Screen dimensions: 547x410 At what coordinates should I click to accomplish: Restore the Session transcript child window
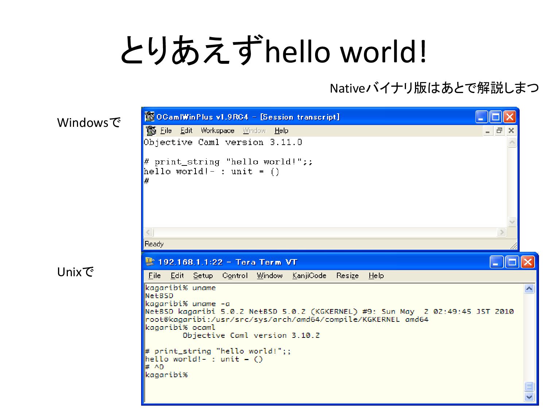(x=500, y=130)
